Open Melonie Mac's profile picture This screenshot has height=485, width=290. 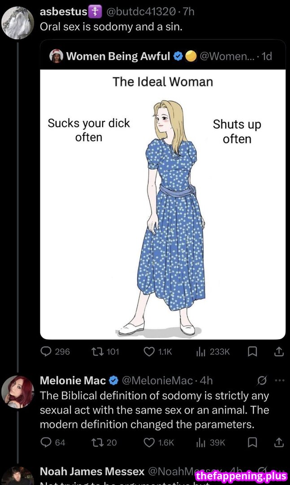coord(18,392)
